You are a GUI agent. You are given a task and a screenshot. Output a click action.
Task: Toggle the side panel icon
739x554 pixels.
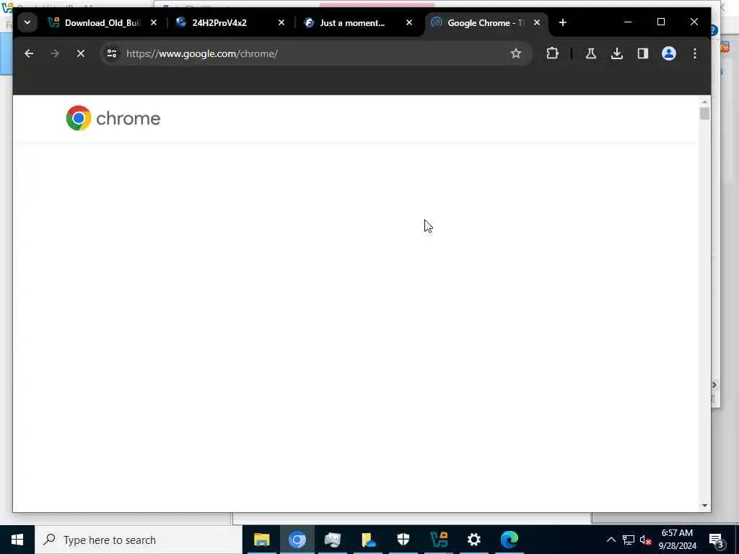[x=643, y=53]
